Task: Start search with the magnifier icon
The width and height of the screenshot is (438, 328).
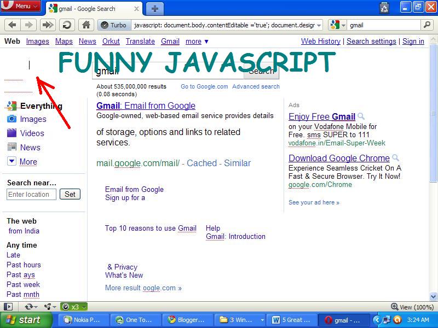Action: coord(427,25)
